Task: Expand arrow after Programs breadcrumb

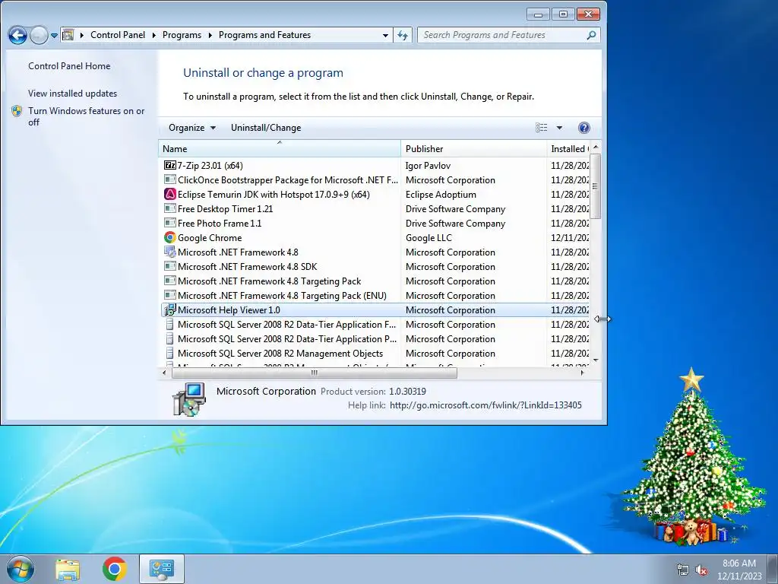Action: tap(210, 35)
